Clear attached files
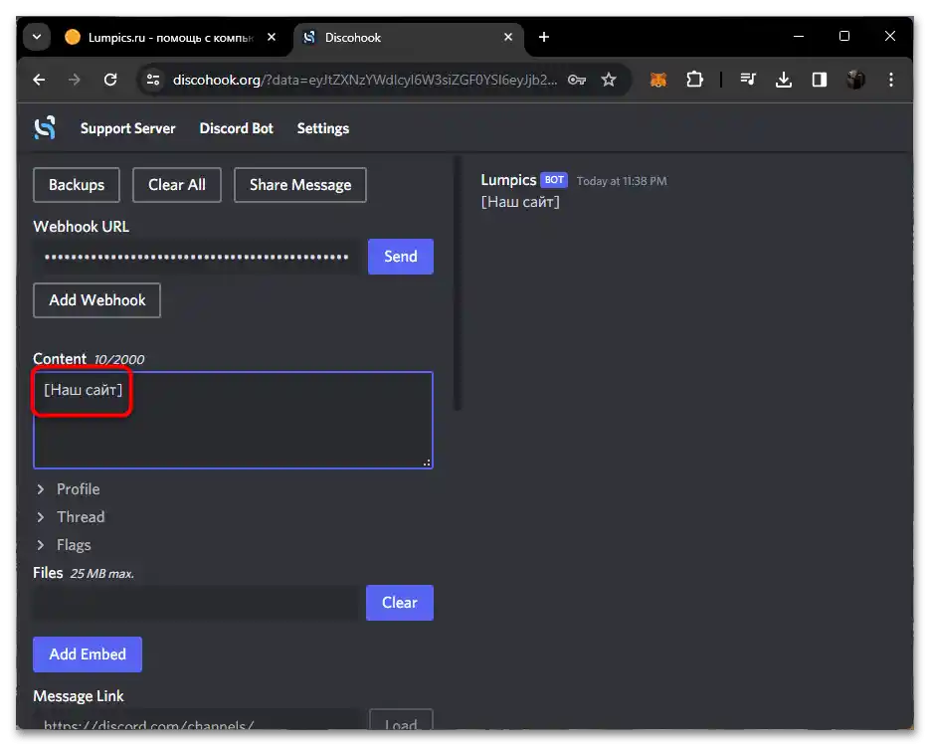930x746 pixels. click(x=399, y=603)
